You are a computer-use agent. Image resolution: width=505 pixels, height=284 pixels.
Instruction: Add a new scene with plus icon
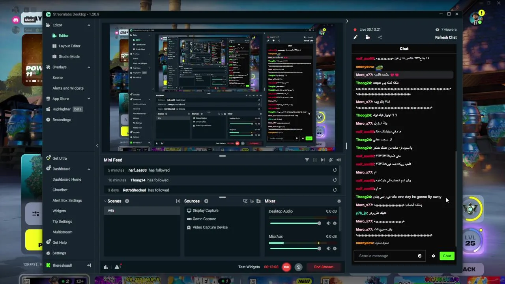click(x=127, y=201)
